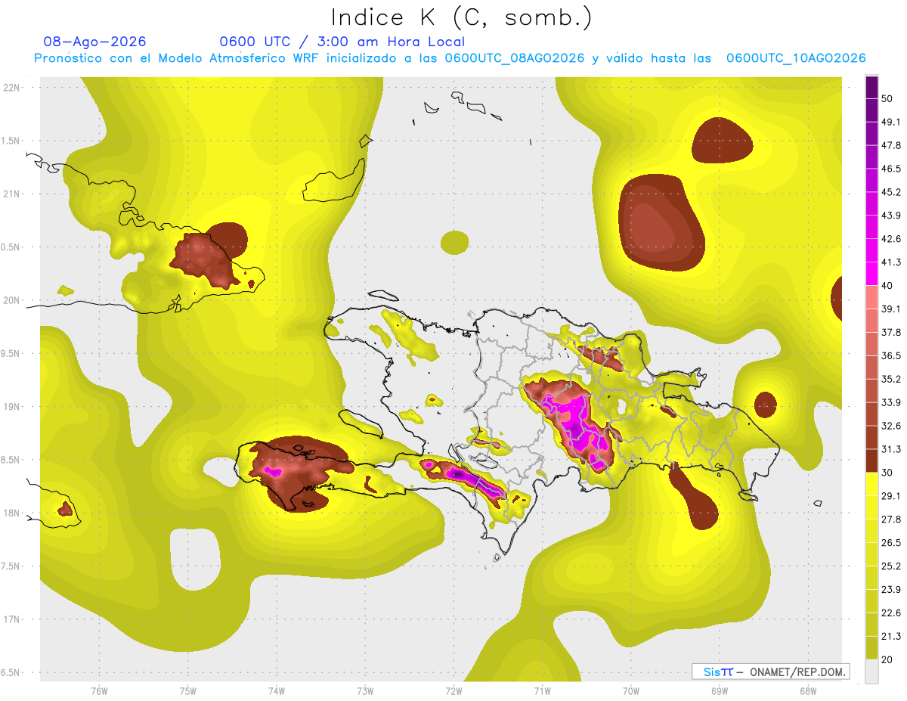
Task: Click legend value "35.2"
Action: (891, 380)
